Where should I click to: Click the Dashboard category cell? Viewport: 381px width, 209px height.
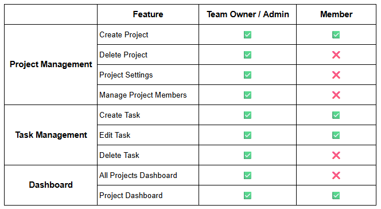tap(51, 185)
